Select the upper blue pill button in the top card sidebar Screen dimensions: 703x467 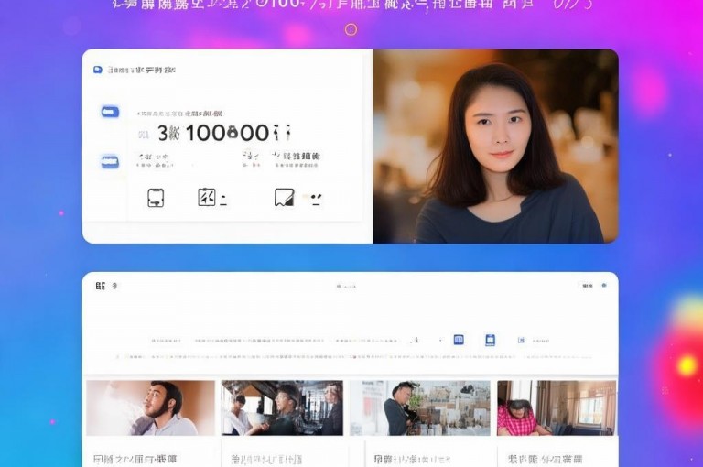pyautogui.click(x=110, y=112)
